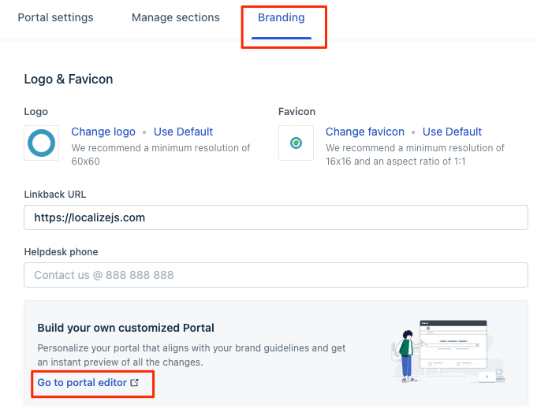The image size is (537, 416).
Task: Select the Branding tab
Action: tap(282, 17)
